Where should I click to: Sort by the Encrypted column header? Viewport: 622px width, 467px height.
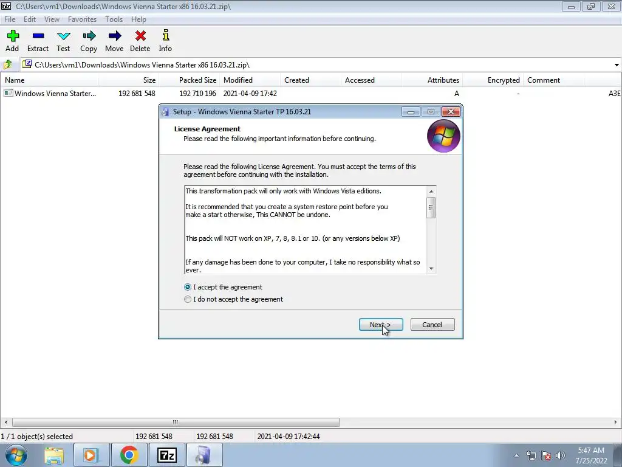click(493, 80)
